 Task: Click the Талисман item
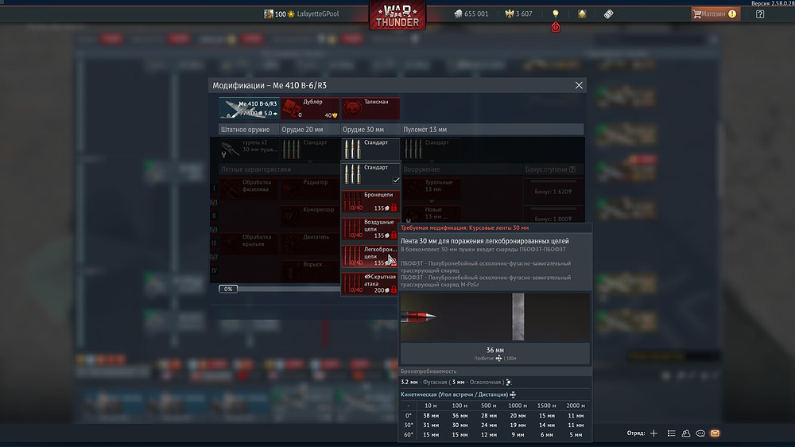(x=370, y=108)
